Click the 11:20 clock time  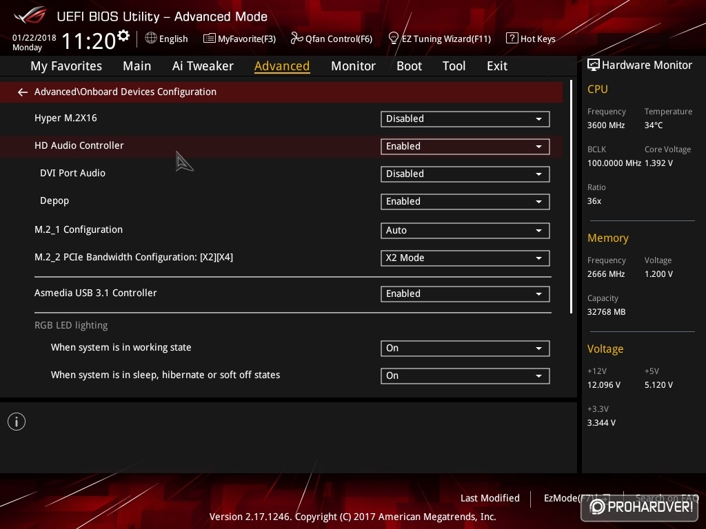pyautogui.click(x=89, y=41)
